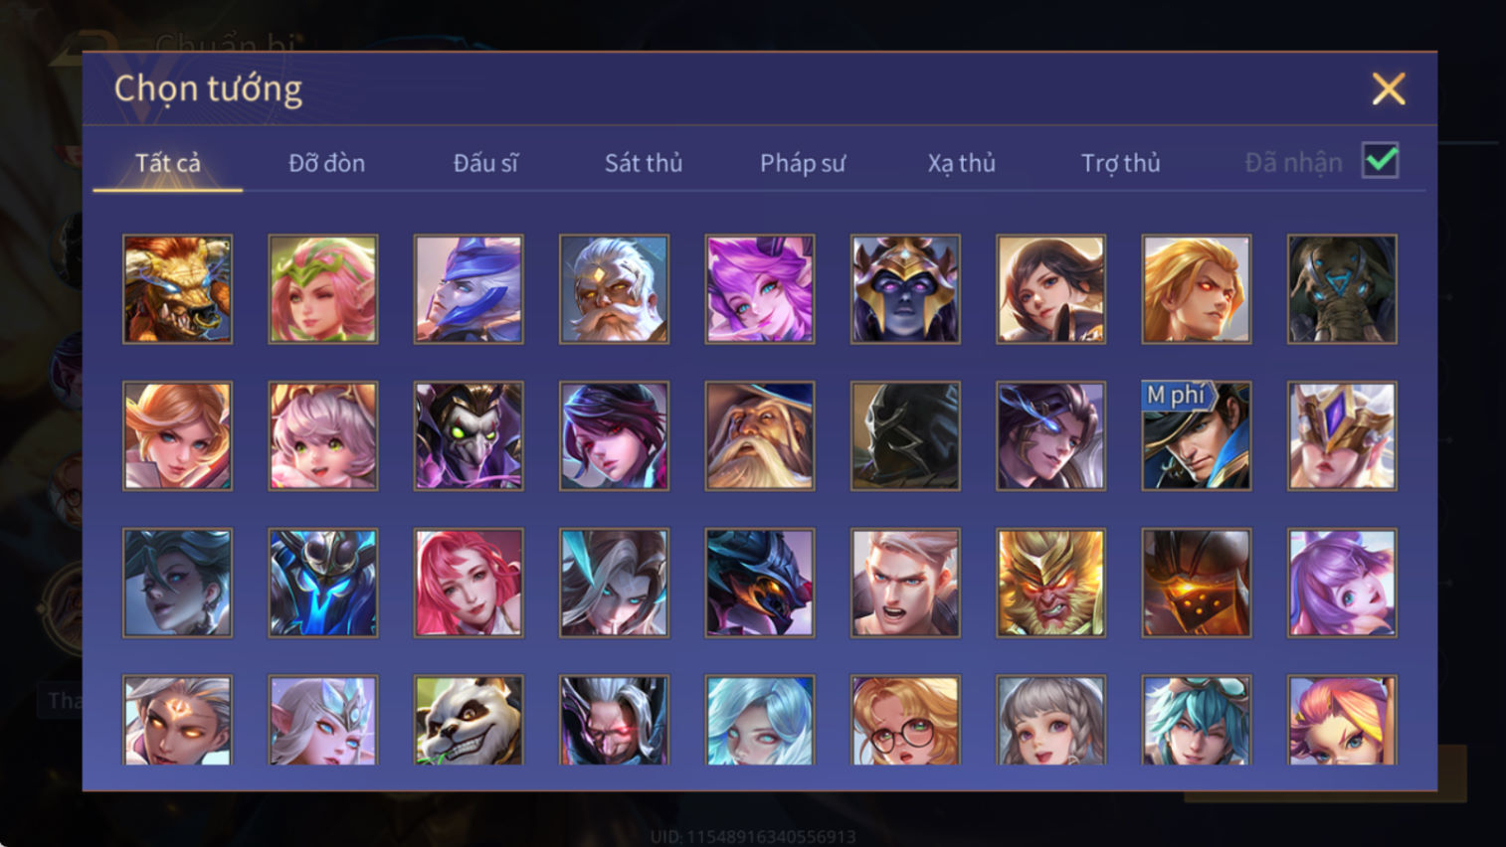Pick the red-haired woman hero portrait
Screen dimensions: 1506x847
[x=469, y=583]
